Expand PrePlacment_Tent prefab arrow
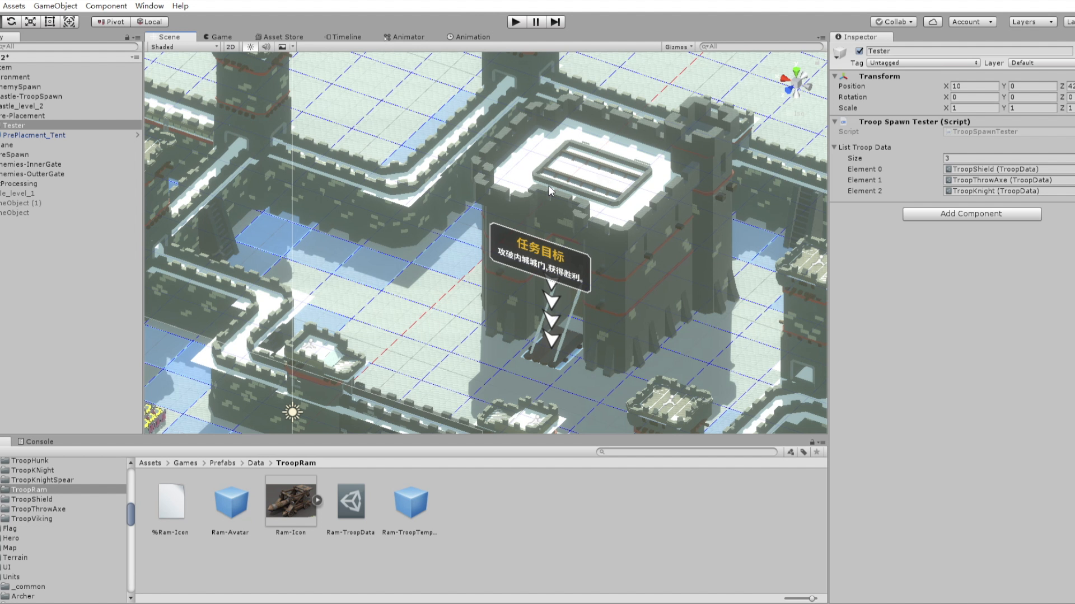The height and width of the screenshot is (604, 1075). pos(137,135)
